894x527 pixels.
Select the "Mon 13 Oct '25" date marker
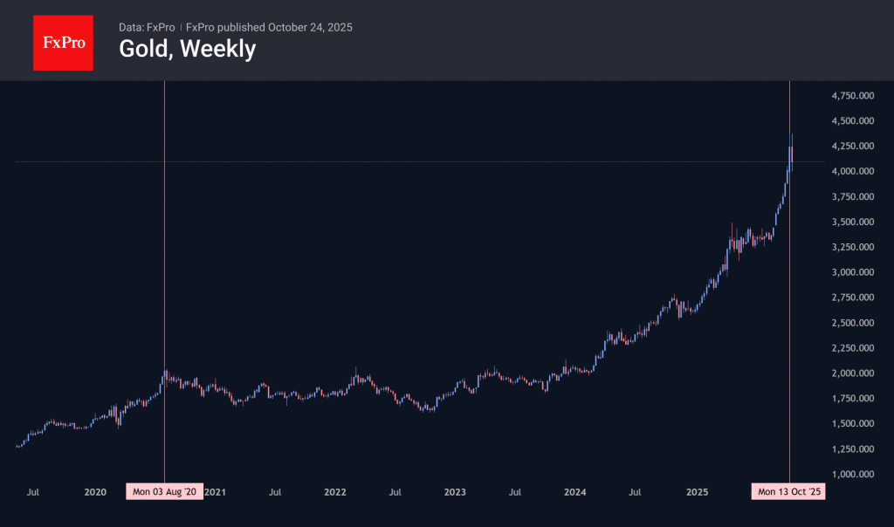pyautogui.click(x=789, y=492)
